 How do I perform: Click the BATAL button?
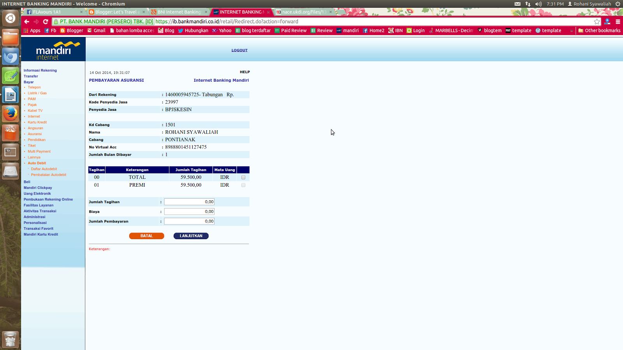[146, 236]
